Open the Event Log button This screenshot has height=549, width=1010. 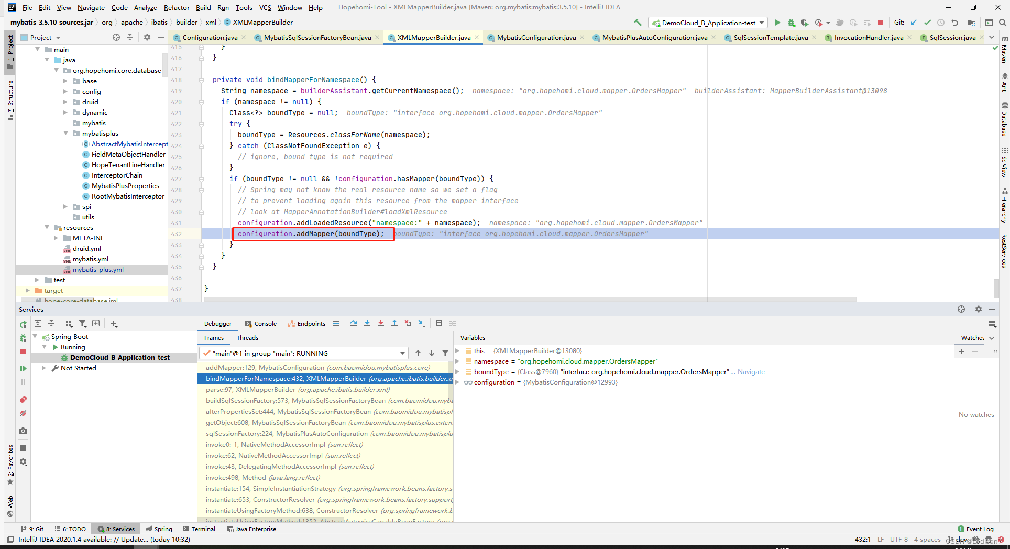pyautogui.click(x=975, y=529)
